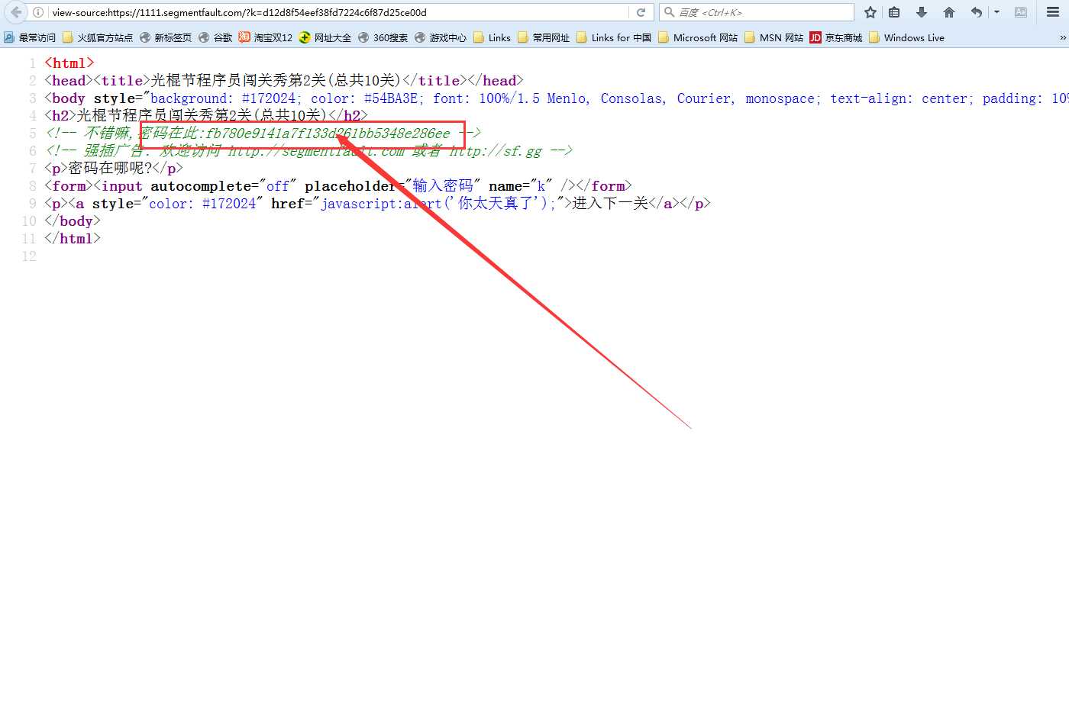Open the downloads arrow icon
This screenshot has width=1069, height=724.
coord(922,12)
